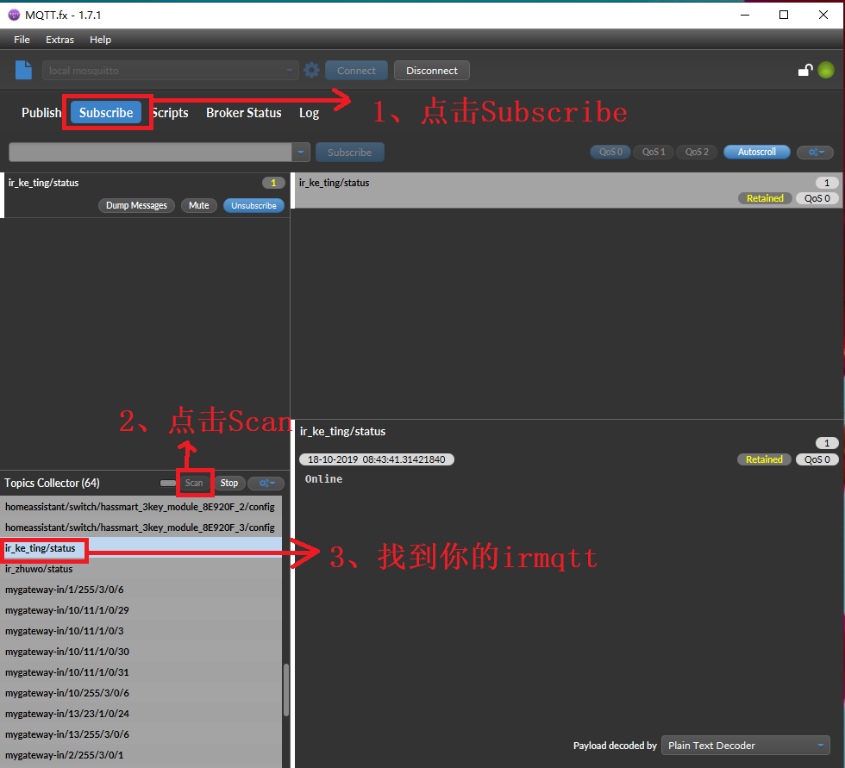Image resolution: width=845 pixels, height=768 pixels.
Task: Switch to the Publish tab
Action: coord(41,113)
